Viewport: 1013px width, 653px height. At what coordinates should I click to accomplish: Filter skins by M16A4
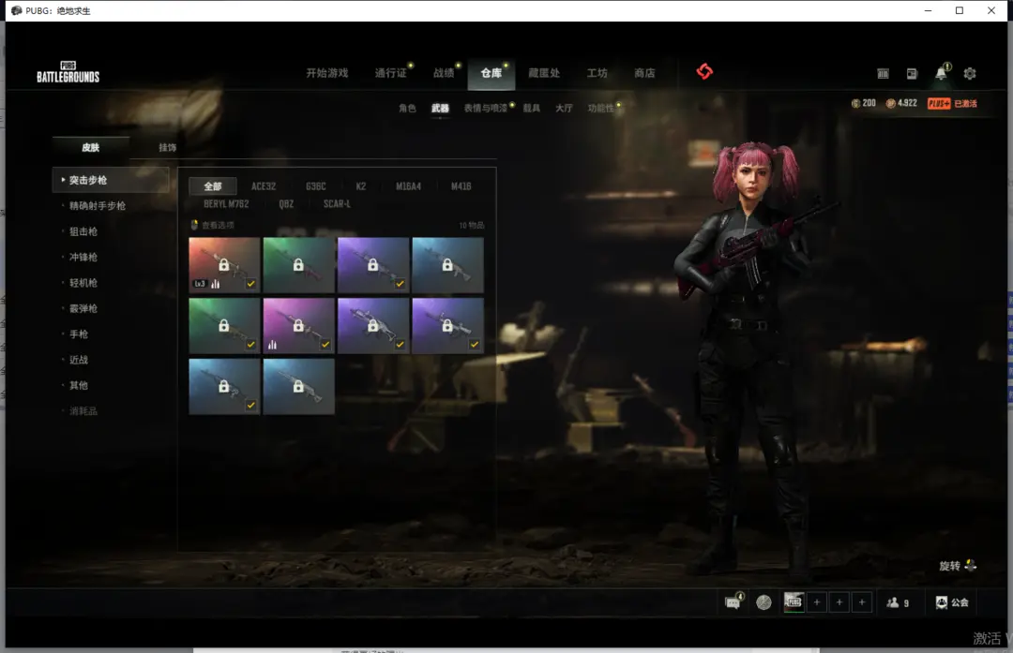pos(408,186)
